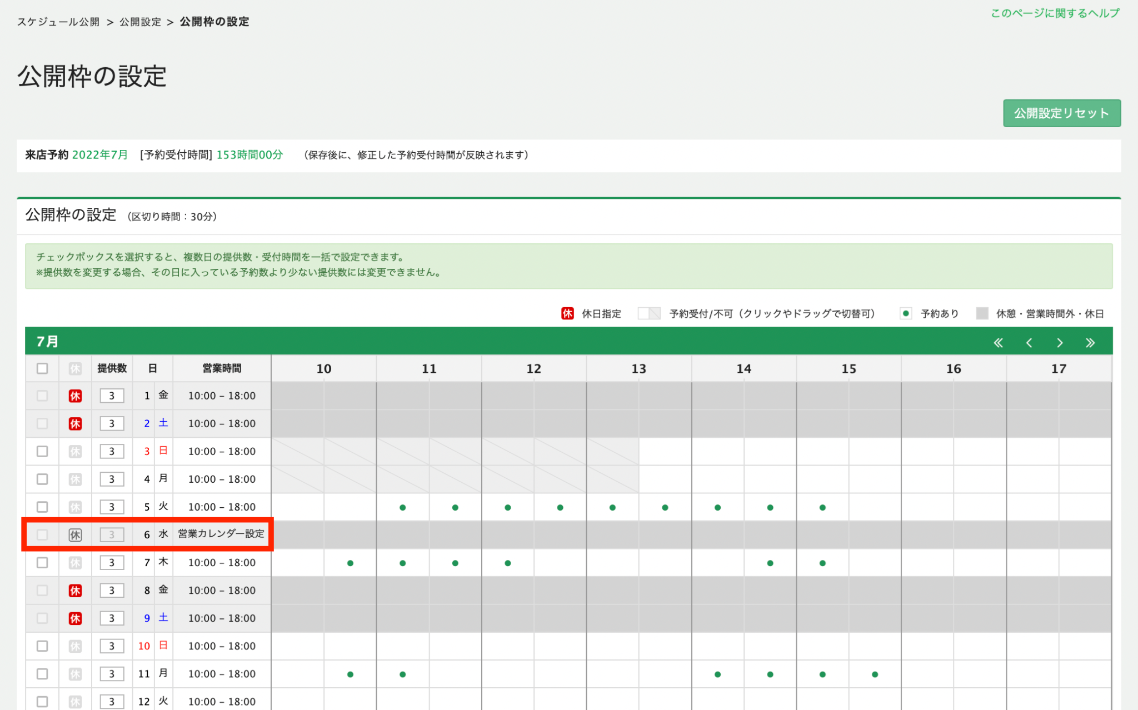Screen dimensions: 1138x710
Task: Toggle the holiday icon for July 5
Action: (75, 507)
